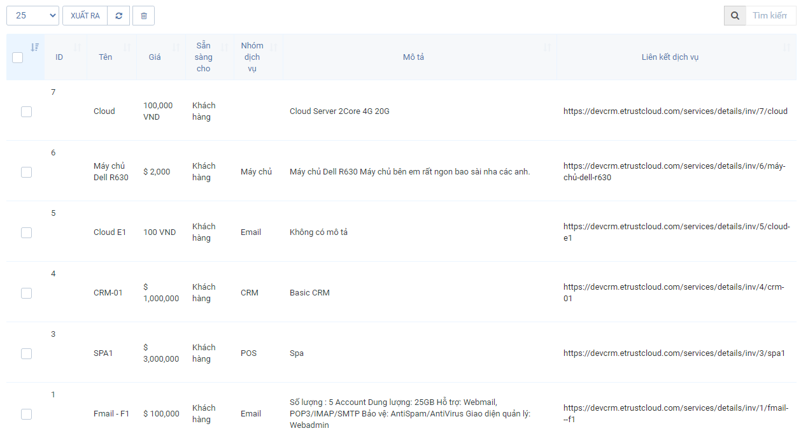Screen dimensions: 801x433
Task: Sort by Sẵn sàng cho column header
Action: pos(204,57)
